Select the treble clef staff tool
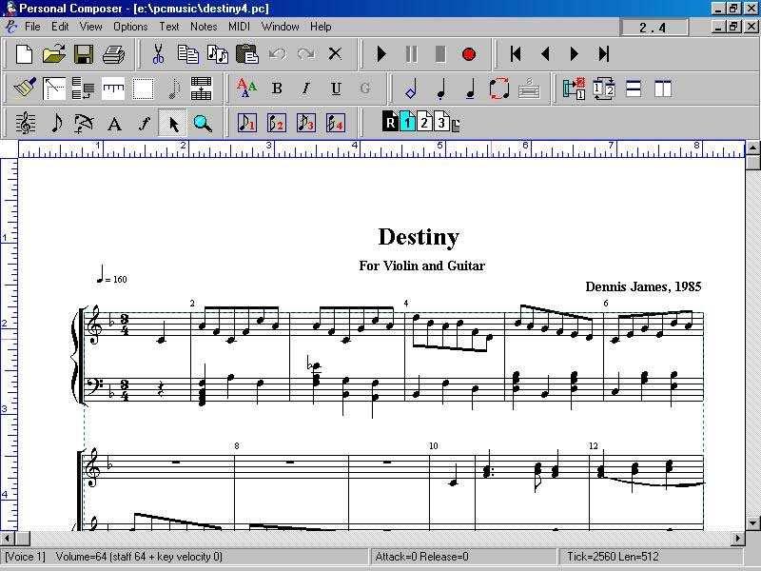Image resolution: width=761 pixels, height=571 pixels. 26,124
